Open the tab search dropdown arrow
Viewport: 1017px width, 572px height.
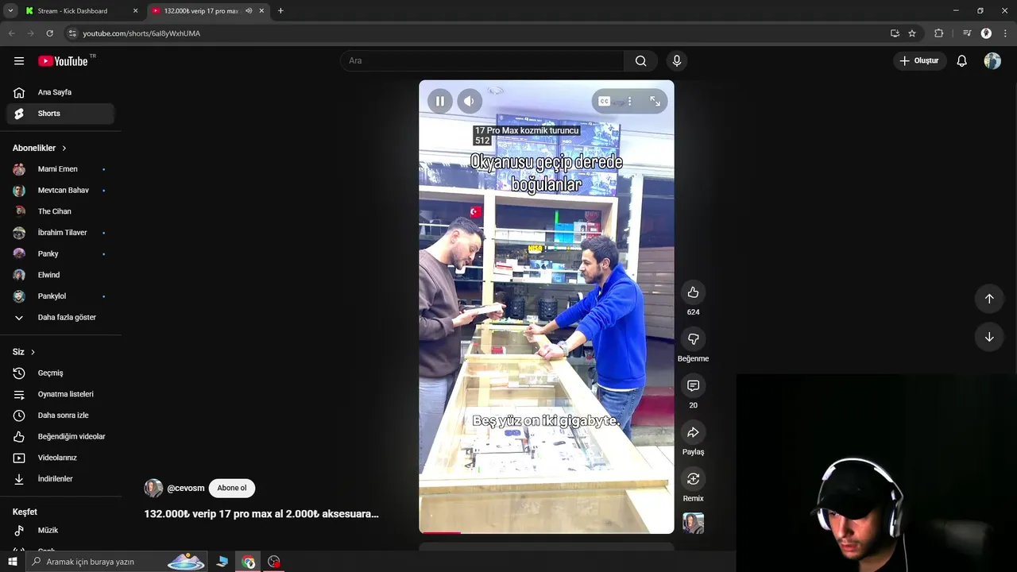10,11
